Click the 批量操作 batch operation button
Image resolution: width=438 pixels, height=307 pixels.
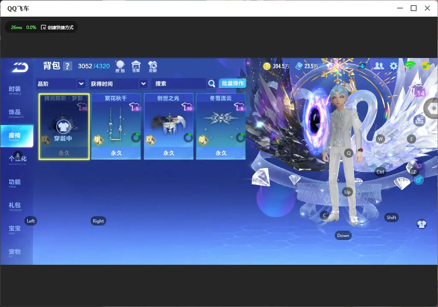(x=232, y=83)
